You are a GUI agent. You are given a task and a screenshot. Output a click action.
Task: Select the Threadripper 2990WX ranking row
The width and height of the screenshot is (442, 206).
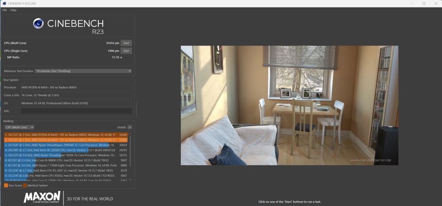click(66, 145)
